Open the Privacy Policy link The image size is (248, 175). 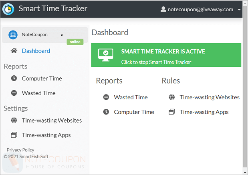click(20, 150)
